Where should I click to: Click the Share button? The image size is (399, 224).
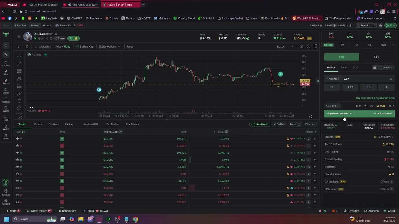point(59,38)
